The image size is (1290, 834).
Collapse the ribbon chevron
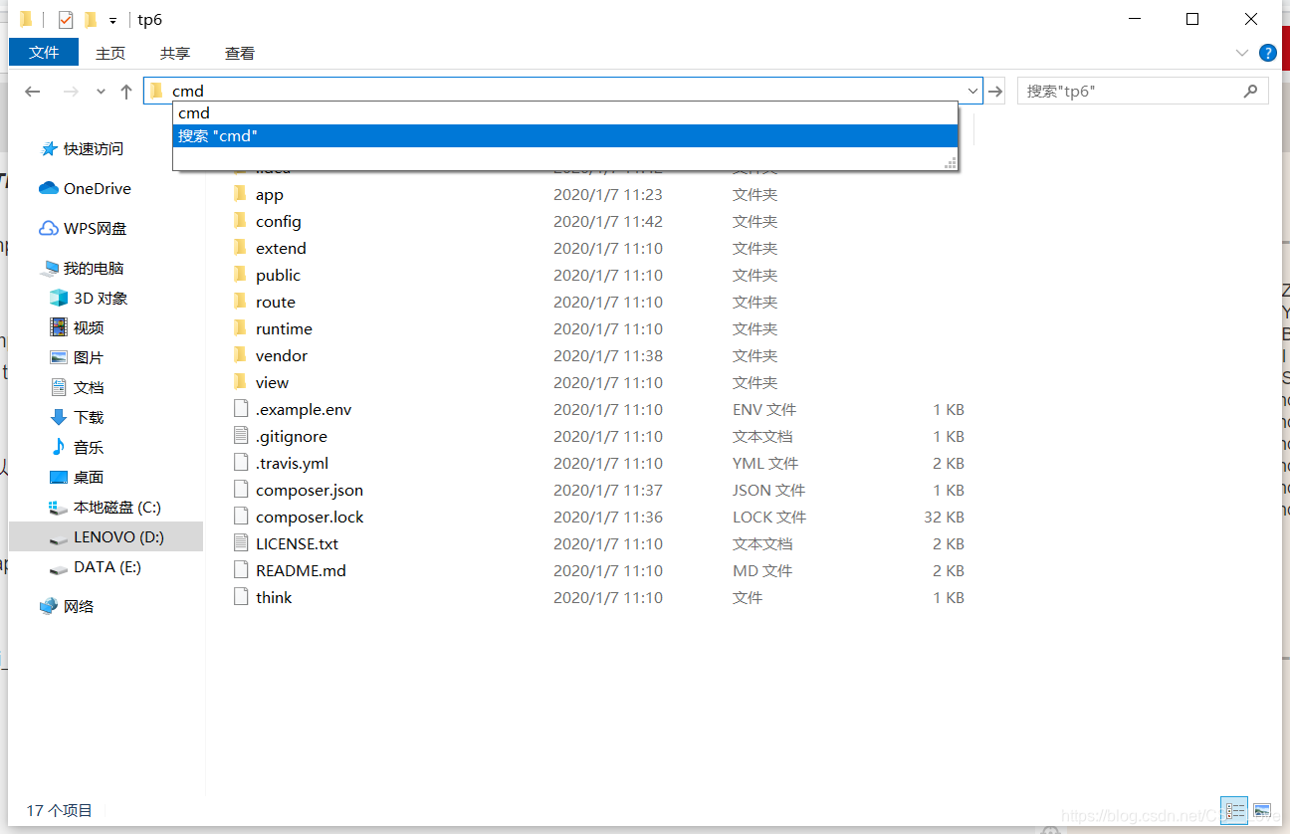pos(1242,53)
